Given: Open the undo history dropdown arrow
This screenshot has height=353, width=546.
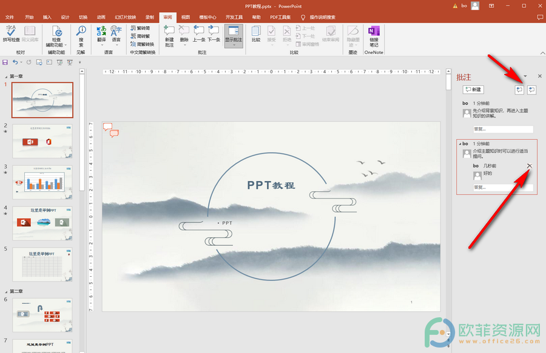Looking at the screenshot, I should tap(21, 62).
